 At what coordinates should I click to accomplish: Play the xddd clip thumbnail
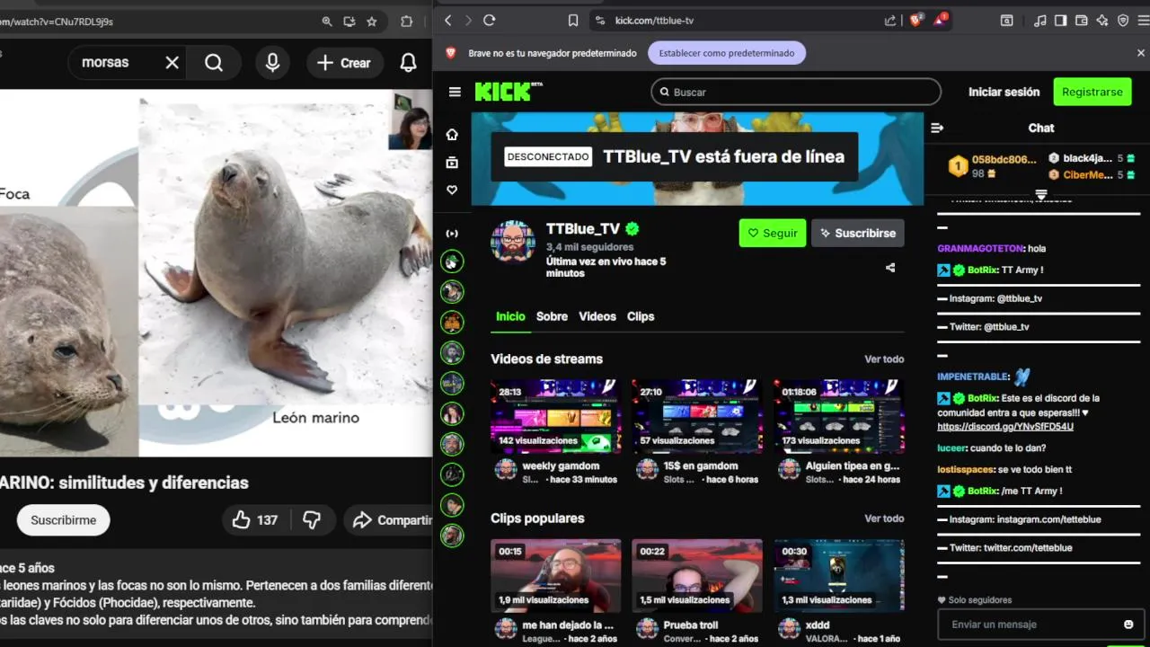[839, 576]
